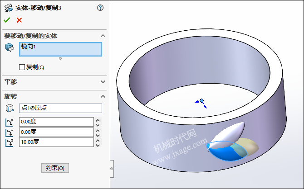This screenshot has height=189, width=304.
Task: Click the rotation reference point icon
Action: point(10,108)
